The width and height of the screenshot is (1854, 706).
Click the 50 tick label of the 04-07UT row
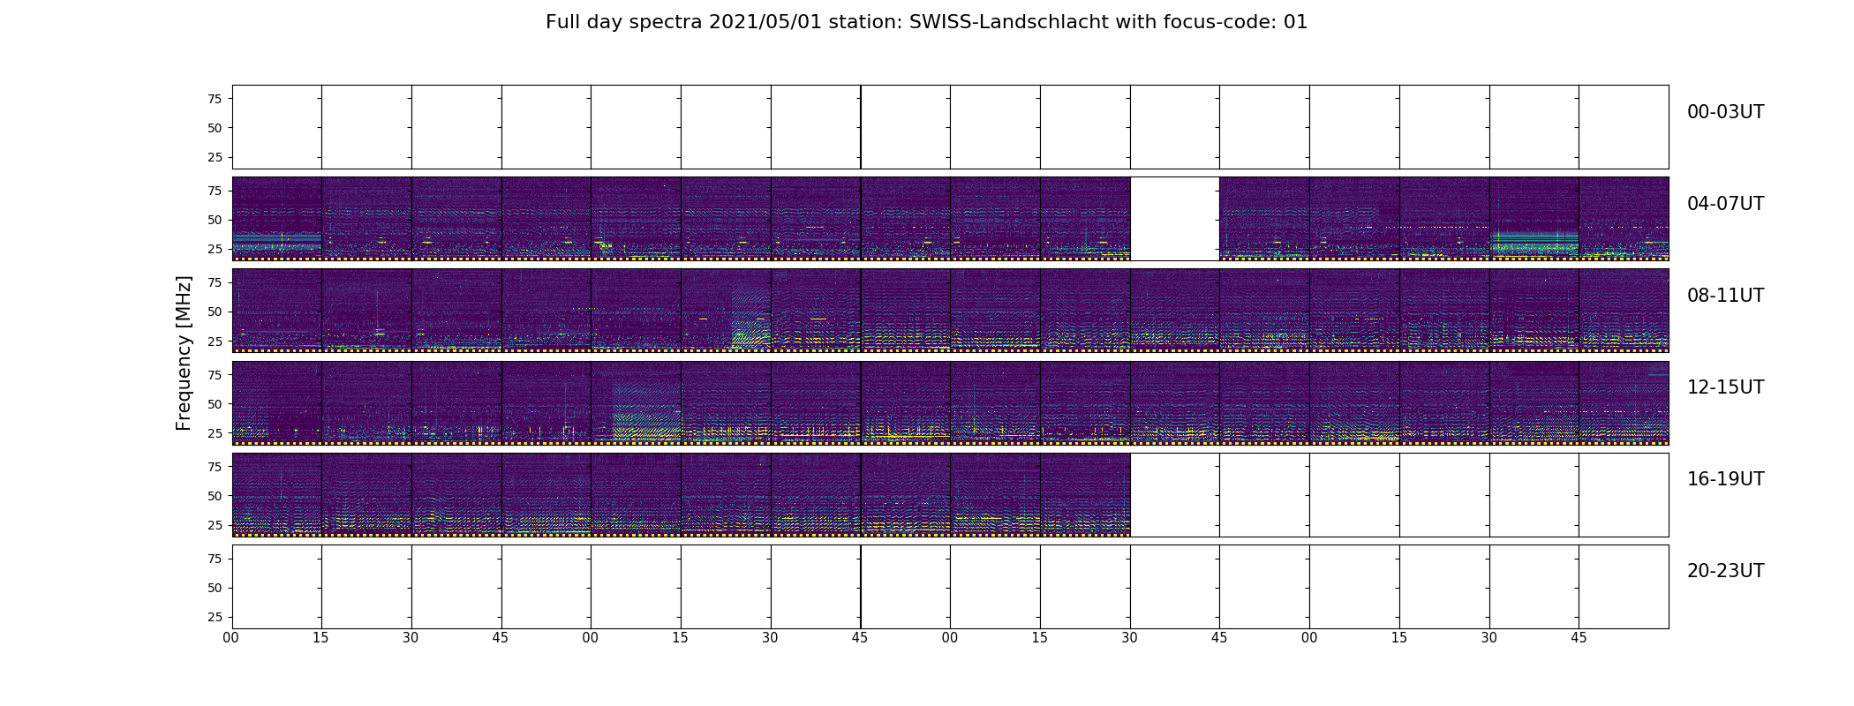(x=215, y=220)
